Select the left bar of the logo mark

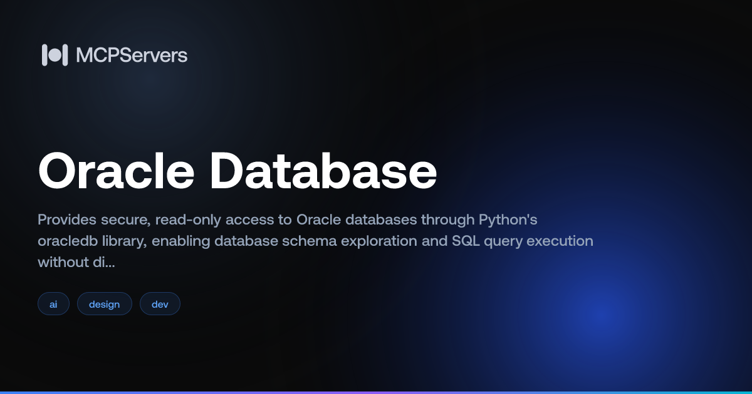point(45,55)
